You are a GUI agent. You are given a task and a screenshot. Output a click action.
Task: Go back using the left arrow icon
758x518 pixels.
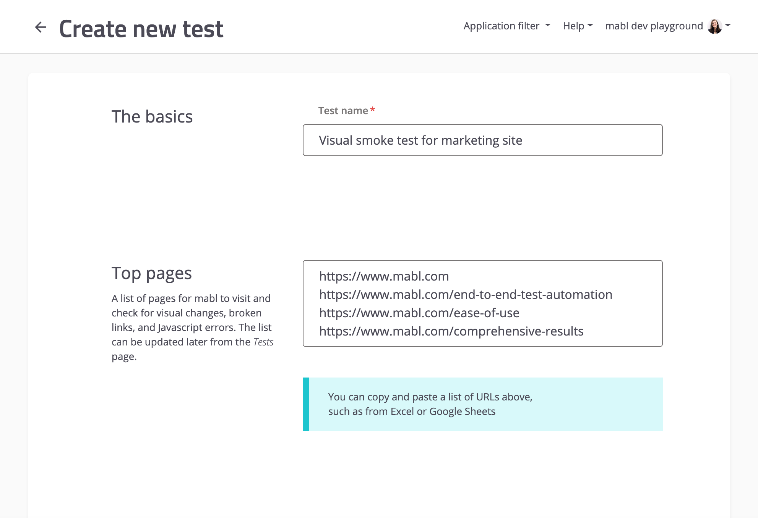(x=41, y=27)
